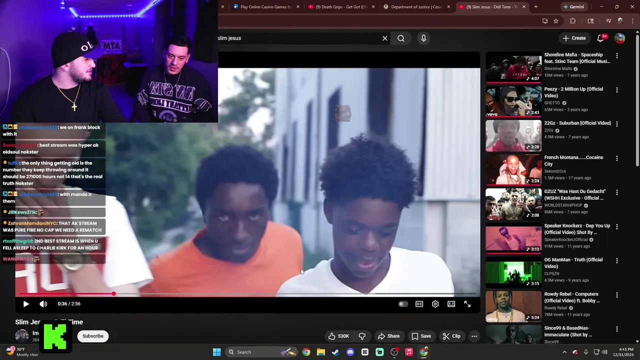Mute the video volume speaker icon
The width and height of the screenshot is (640, 360).
[43, 304]
